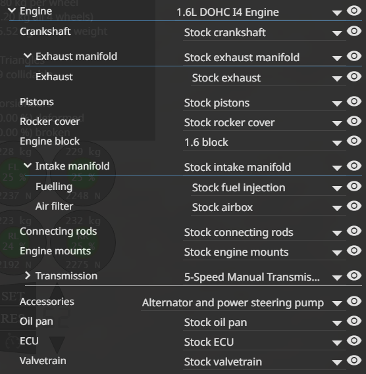The width and height of the screenshot is (366, 374).
Task: Toggle visibility of Stock rocker cover
Action: (353, 121)
